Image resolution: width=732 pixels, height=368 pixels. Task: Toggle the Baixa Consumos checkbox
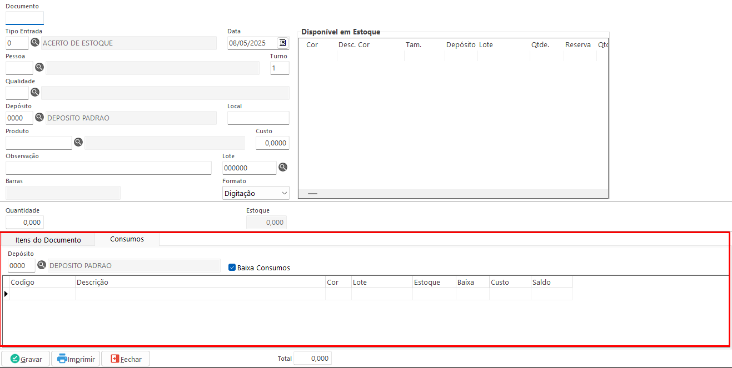pyautogui.click(x=232, y=268)
